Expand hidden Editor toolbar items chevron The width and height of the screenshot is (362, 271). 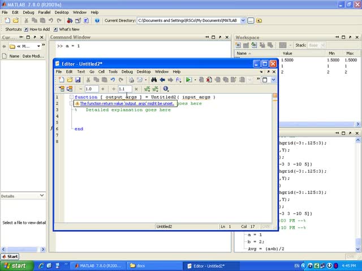click(x=258, y=79)
